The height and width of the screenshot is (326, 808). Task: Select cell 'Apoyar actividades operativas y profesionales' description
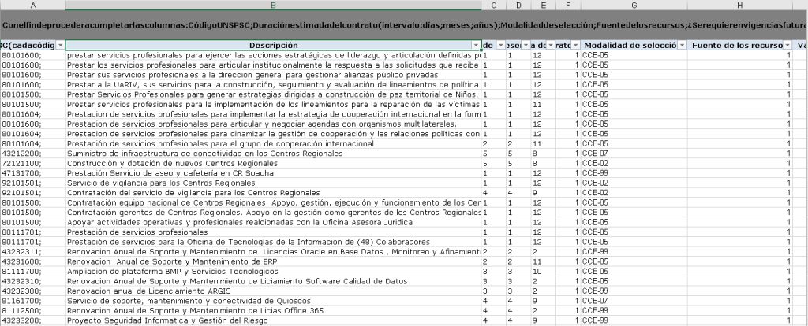point(274,222)
